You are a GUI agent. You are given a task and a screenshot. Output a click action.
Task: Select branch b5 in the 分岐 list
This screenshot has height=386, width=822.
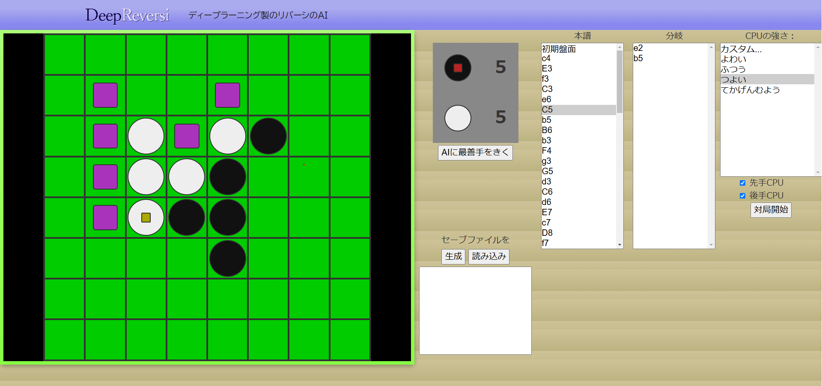pos(670,58)
